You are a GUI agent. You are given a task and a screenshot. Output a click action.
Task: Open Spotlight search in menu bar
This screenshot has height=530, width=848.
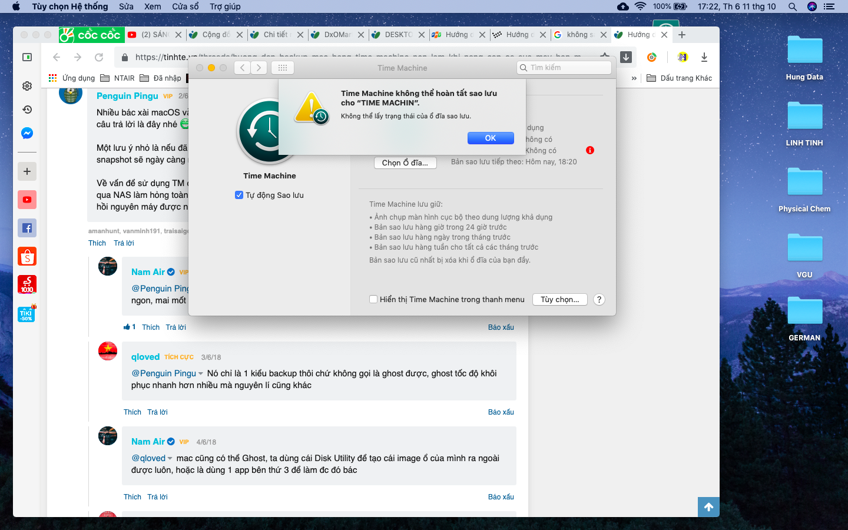(793, 6)
